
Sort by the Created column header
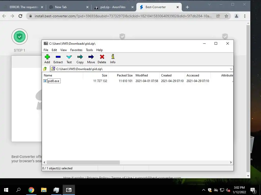[x=172, y=75]
